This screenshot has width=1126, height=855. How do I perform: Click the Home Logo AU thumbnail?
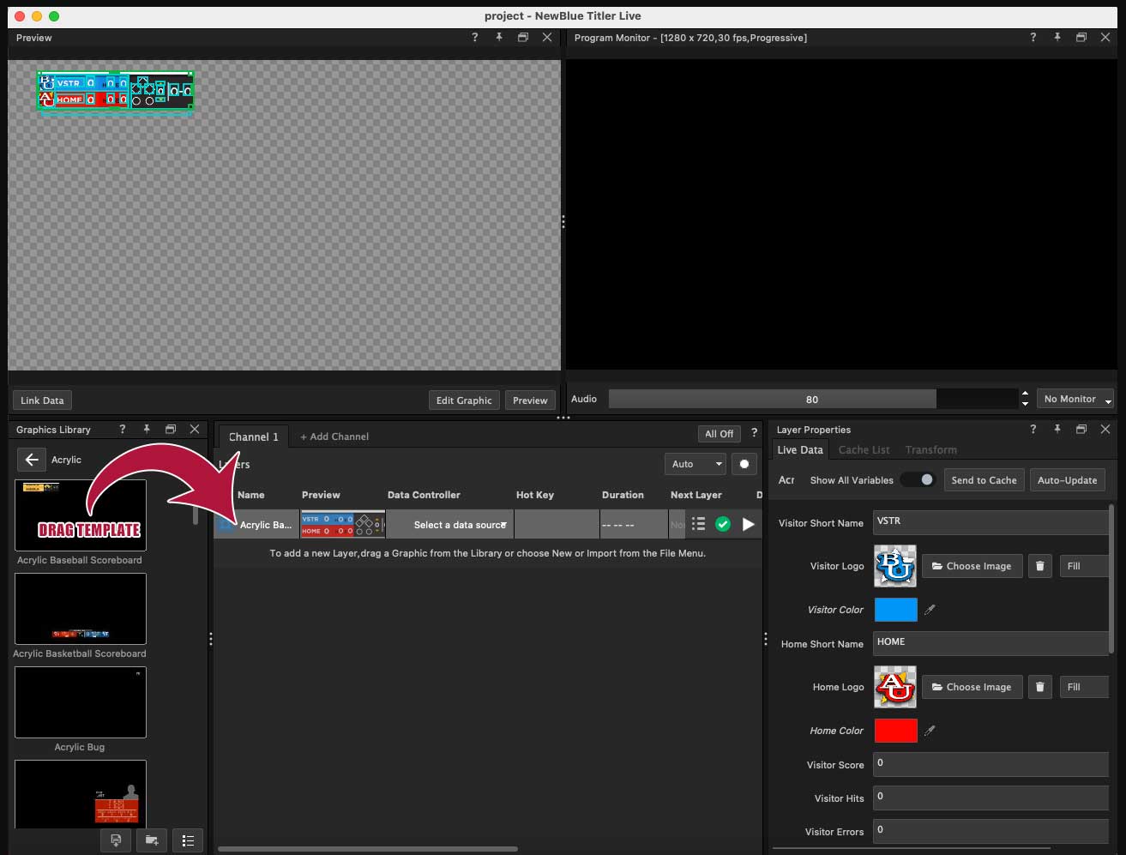pyautogui.click(x=895, y=687)
